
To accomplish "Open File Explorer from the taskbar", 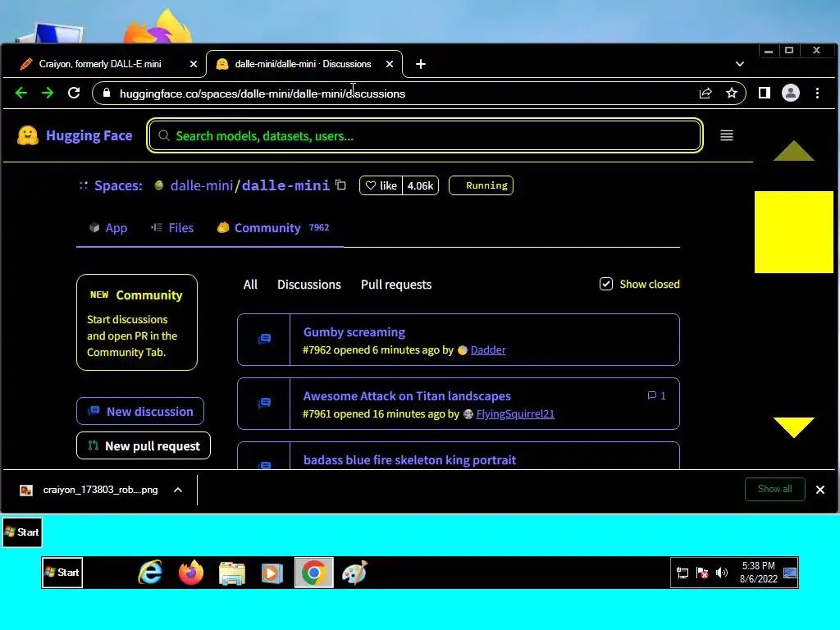I will [x=232, y=573].
